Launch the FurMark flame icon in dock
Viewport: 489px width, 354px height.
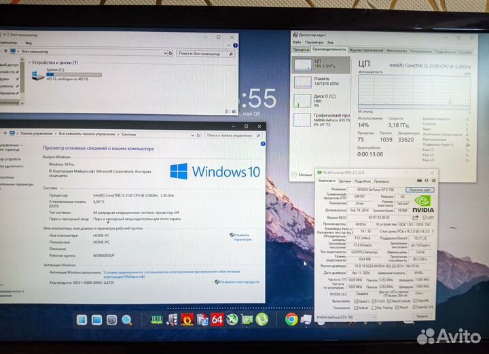click(187, 320)
